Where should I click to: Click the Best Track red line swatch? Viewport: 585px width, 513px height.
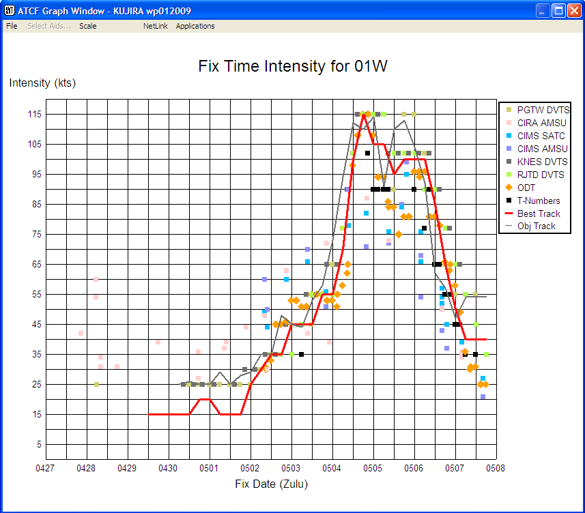point(509,214)
